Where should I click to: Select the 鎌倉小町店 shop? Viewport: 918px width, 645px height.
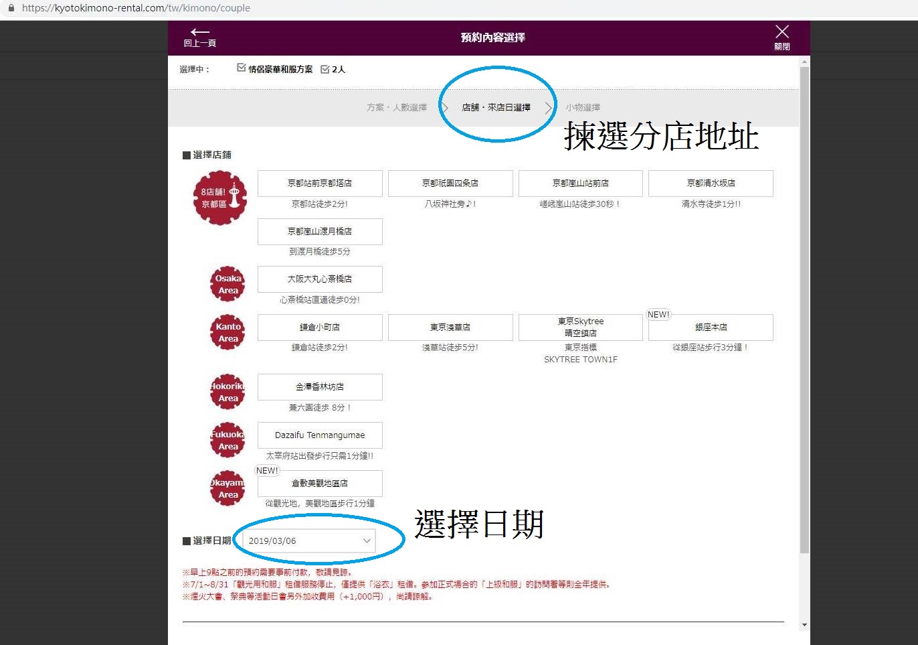tap(320, 327)
